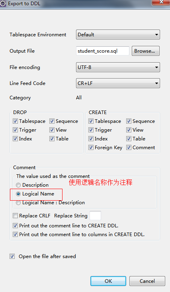Click the Browse... button
Image resolution: width=170 pixels, height=292 pixels.
point(146,51)
